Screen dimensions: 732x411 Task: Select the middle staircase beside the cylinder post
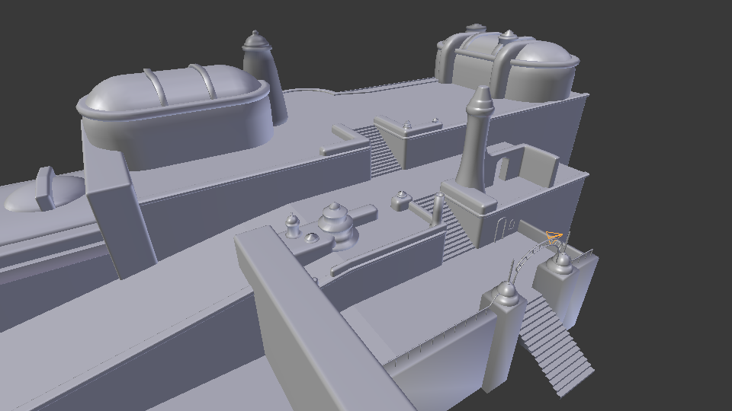(446, 228)
